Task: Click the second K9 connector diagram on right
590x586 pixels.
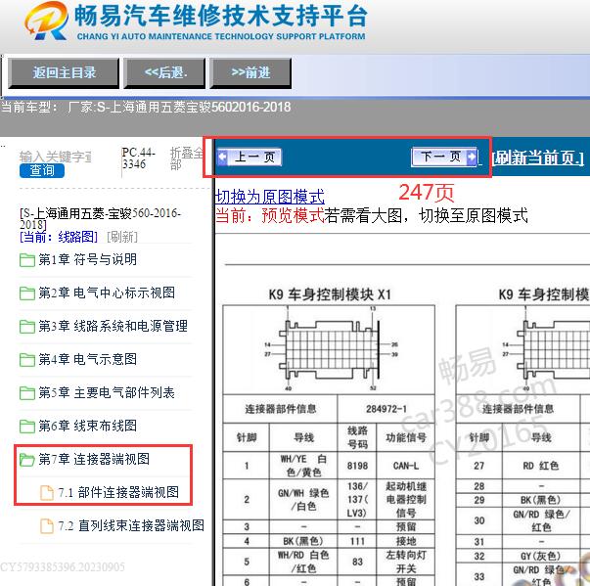Action: coord(546,349)
